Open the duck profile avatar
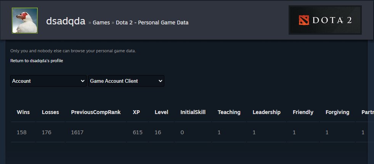The width and height of the screenshot is (374, 164). coord(25,21)
